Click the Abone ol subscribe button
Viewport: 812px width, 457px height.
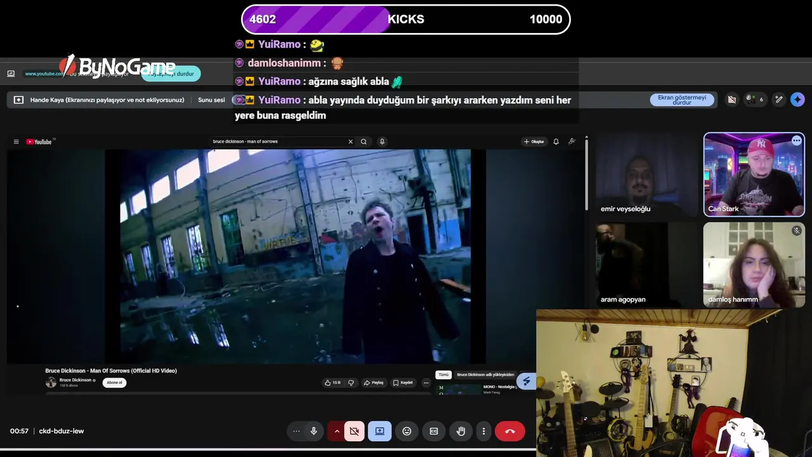coord(115,383)
